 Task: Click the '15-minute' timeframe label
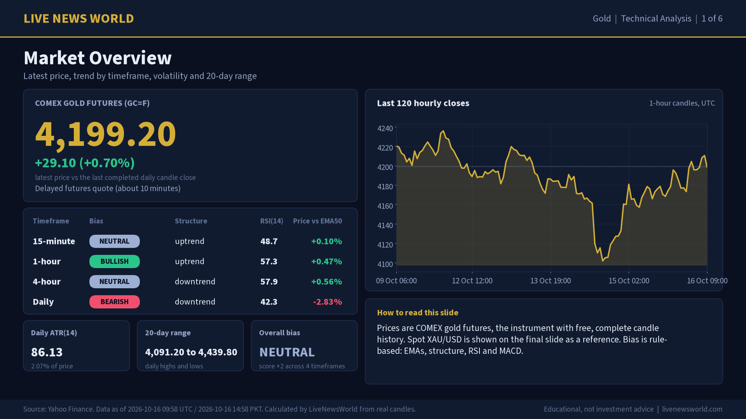(x=54, y=241)
